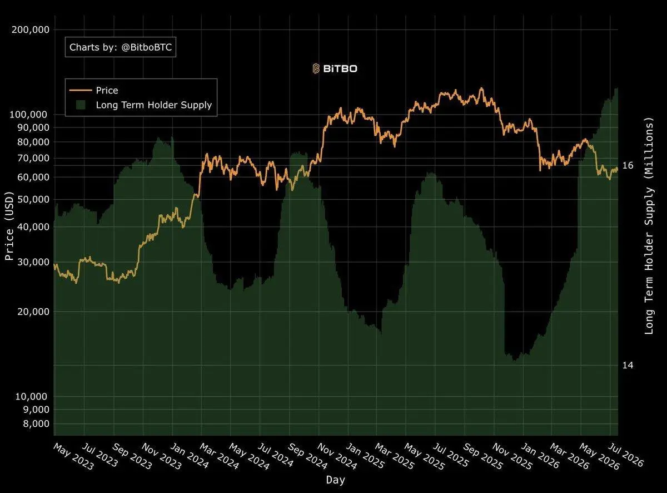Screen dimensions: 667x493
Task: Click the 40,000 price axis label
Action: tap(33, 227)
